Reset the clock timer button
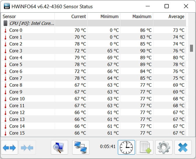Screen dimensions: 196x159 pos(126,147)
